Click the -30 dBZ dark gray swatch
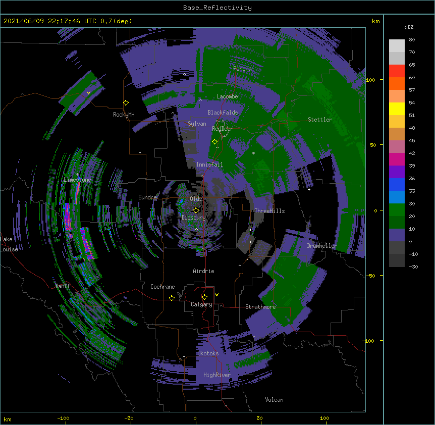This screenshot has height=425, width=435. tap(397, 260)
